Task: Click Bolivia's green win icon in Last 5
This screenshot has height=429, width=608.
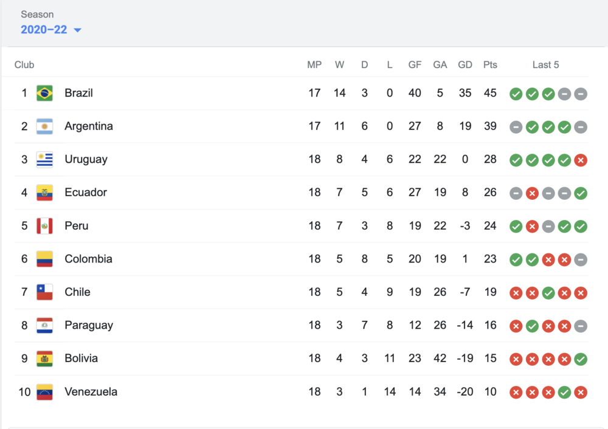Action: point(581,359)
